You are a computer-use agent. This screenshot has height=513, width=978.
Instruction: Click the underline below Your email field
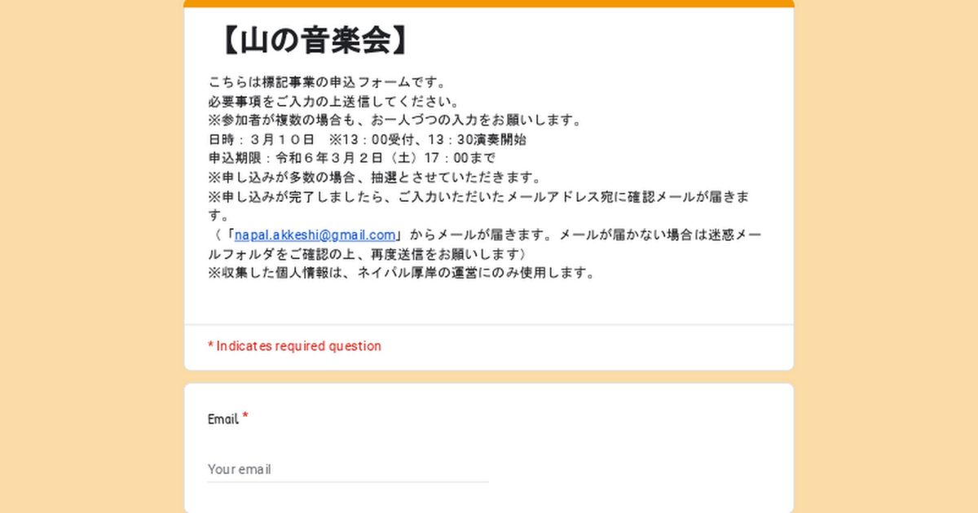(348, 482)
